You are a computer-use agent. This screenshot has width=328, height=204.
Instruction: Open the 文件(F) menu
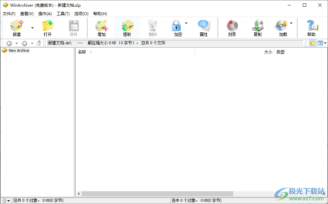pos(9,14)
